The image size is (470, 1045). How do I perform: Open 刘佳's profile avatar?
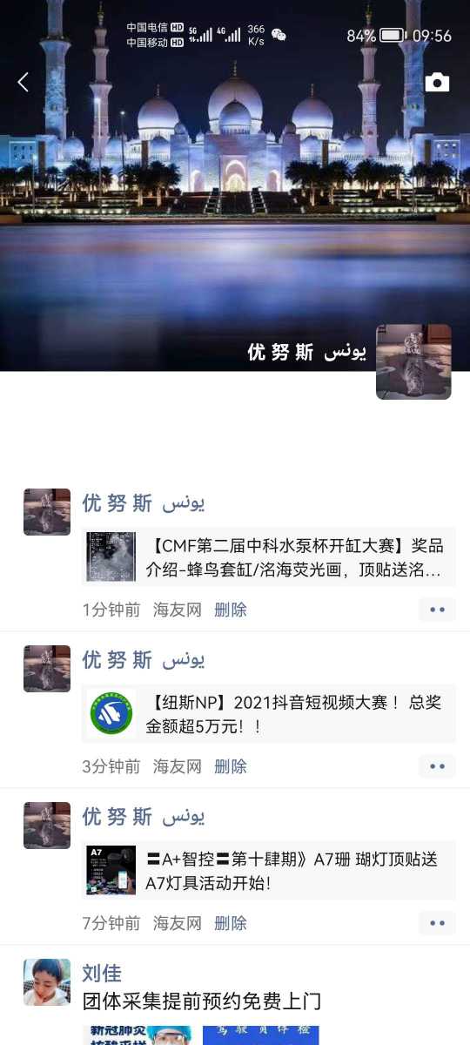(47, 982)
